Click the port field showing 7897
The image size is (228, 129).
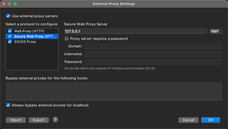point(216,31)
